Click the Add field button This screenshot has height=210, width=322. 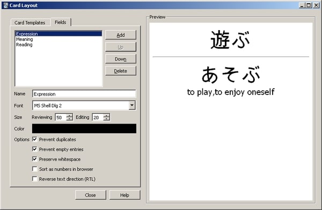(x=121, y=35)
